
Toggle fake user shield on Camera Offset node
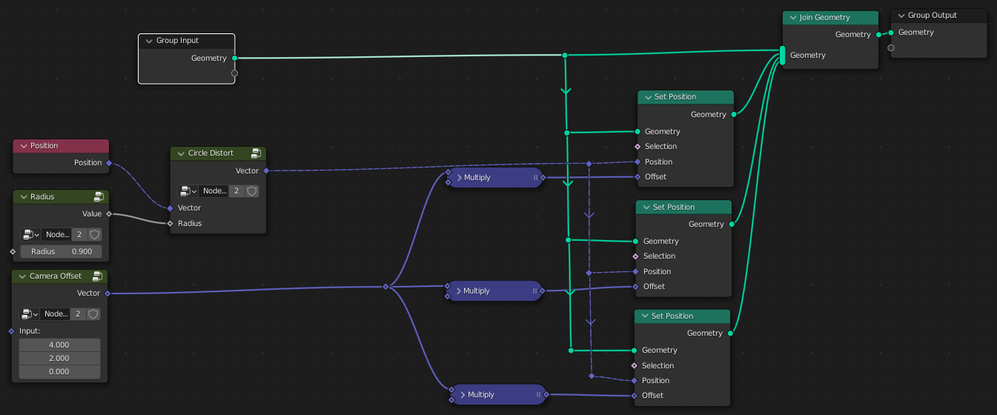tap(93, 313)
